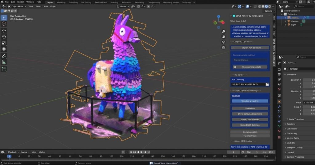Choose the Move tool
Image resolution: width=315 pixels, height=165 pixels.
click(4, 31)
